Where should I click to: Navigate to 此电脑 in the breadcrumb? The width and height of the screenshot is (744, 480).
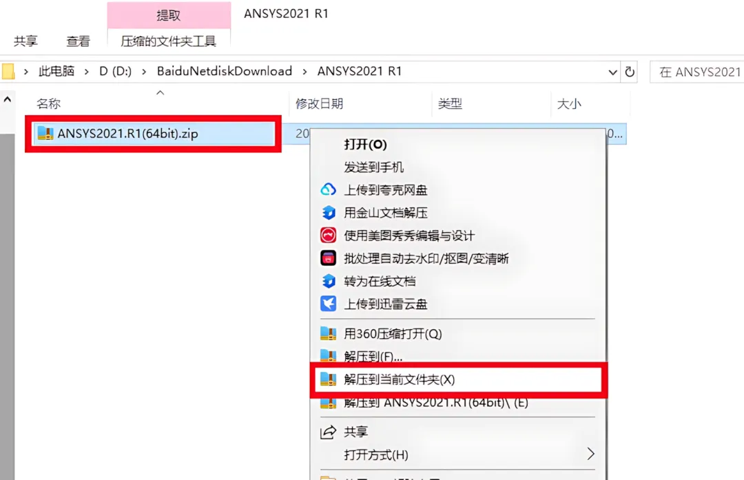[56, 71]
